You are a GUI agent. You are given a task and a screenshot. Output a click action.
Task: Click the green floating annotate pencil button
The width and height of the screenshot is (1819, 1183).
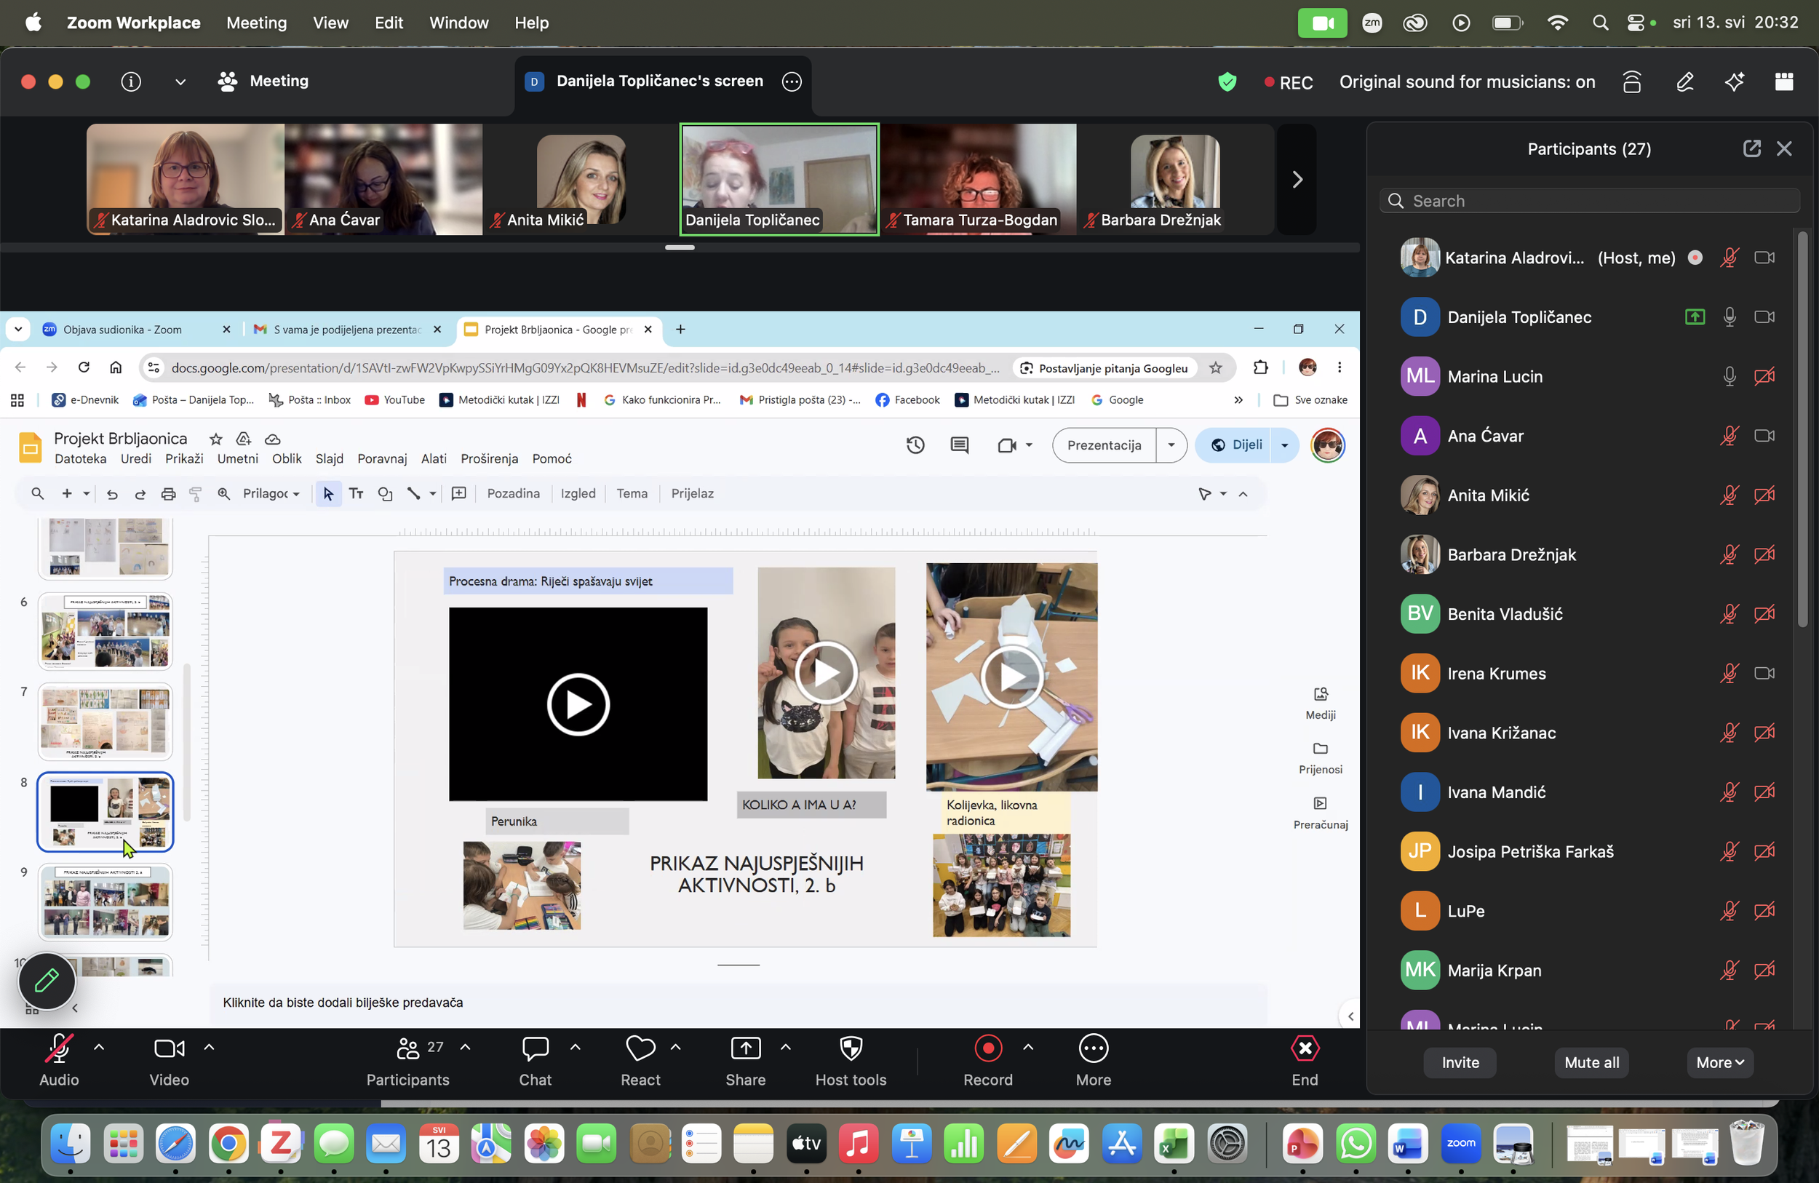pyautogui.click(x=47, y=981)
